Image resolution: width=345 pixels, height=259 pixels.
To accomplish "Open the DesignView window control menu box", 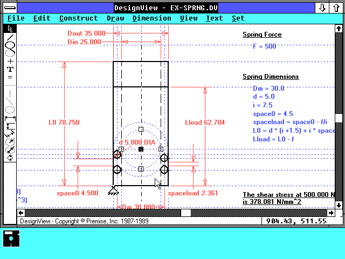I will 10,8.
